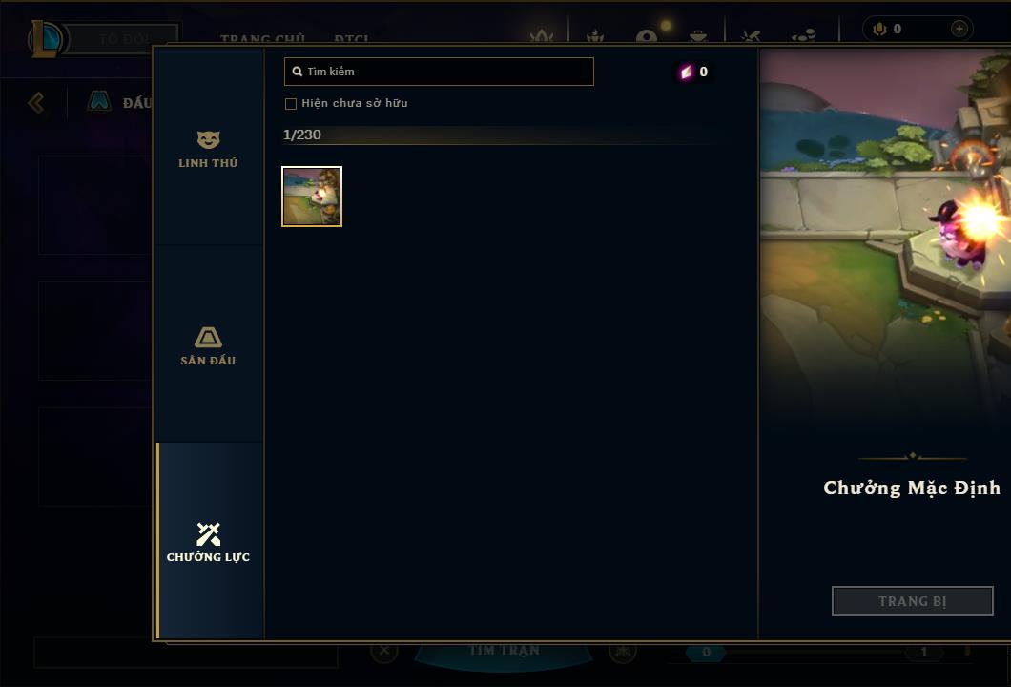Screen dimensions: 1011x687
Task: Click the League of Legends logo icon
Action: (45, 39)
